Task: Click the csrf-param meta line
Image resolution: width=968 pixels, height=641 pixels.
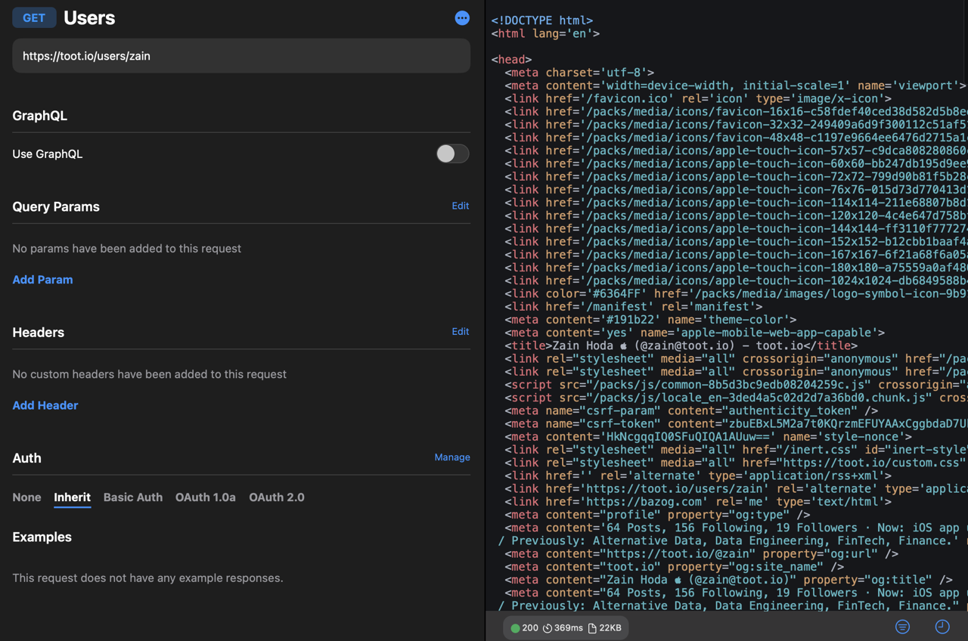Action: coord(691,410)
